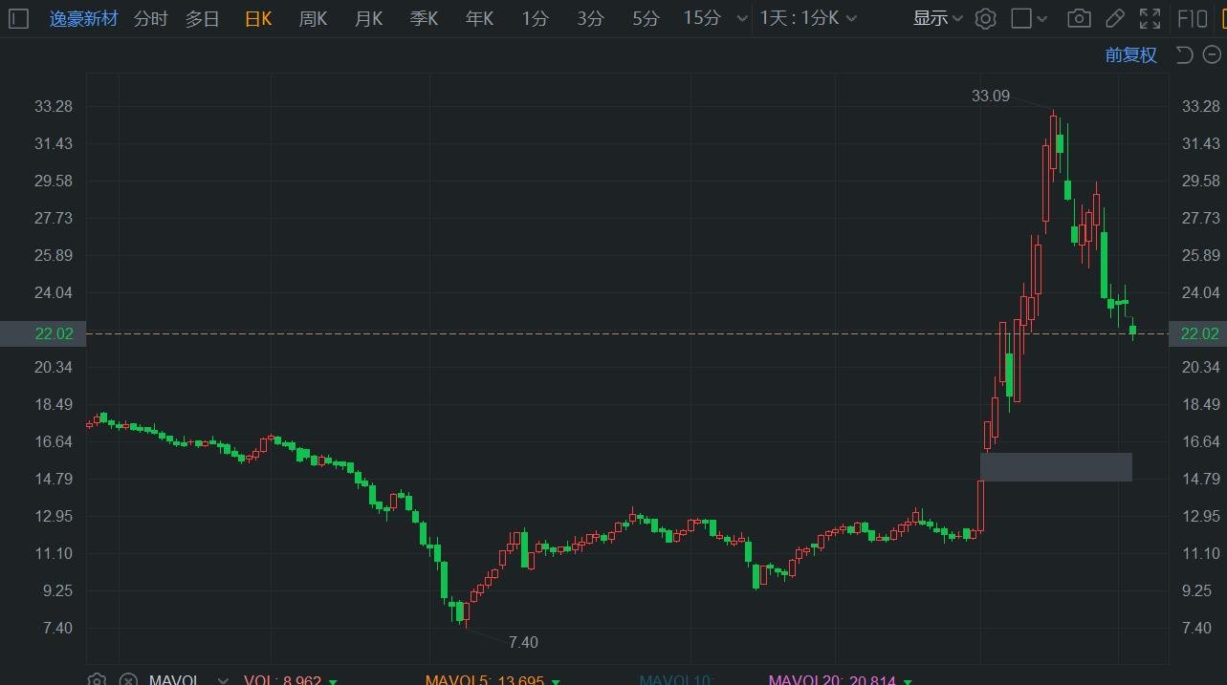Open the 1天:1分K period dropdown
Image resolution: width=1227 pixels, height=685 pixels.
[x=808, y=18]
